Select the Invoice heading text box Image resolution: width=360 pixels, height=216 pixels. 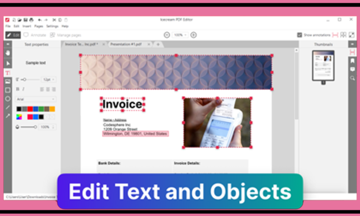(122, 104)
